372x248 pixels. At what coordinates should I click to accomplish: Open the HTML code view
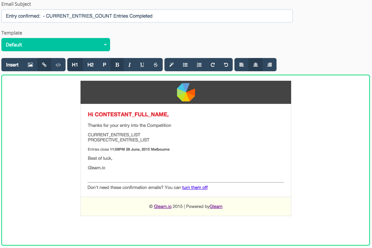(x=58, y=65)
